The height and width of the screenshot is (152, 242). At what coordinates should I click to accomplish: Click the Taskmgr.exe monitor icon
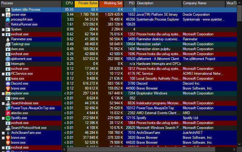(8, 44)
